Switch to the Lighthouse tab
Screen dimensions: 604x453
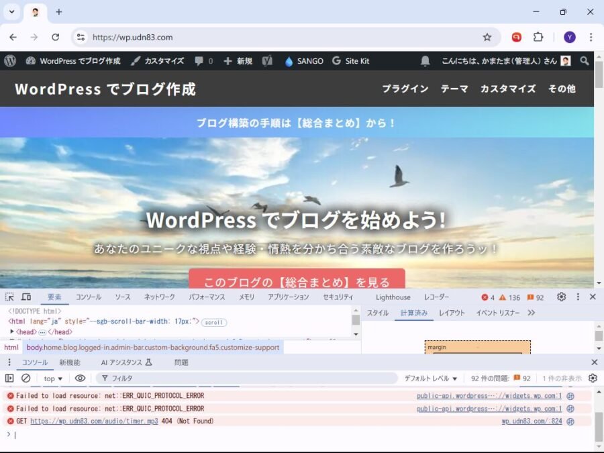coord(393,297)
